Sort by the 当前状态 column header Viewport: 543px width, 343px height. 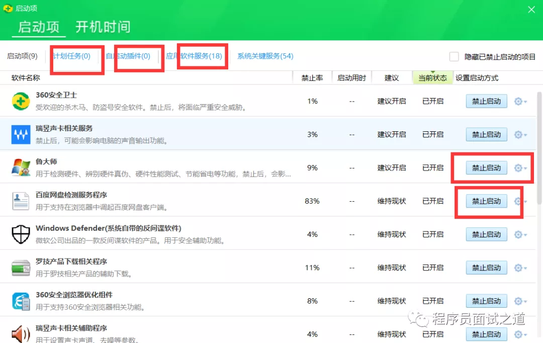click(x=432, y=78)
